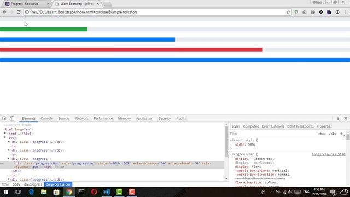Go back using the browser back arrow
Image resolution: width=350 pixels, height=197 pixels.
pyautogui.click(x=4, y=12)
